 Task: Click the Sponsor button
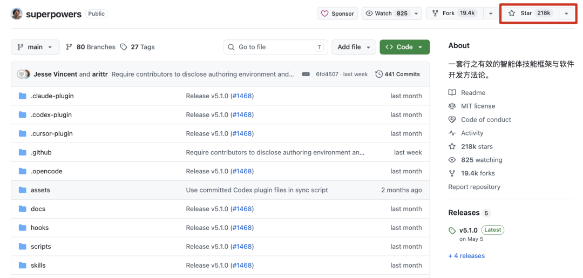[337, 13]
